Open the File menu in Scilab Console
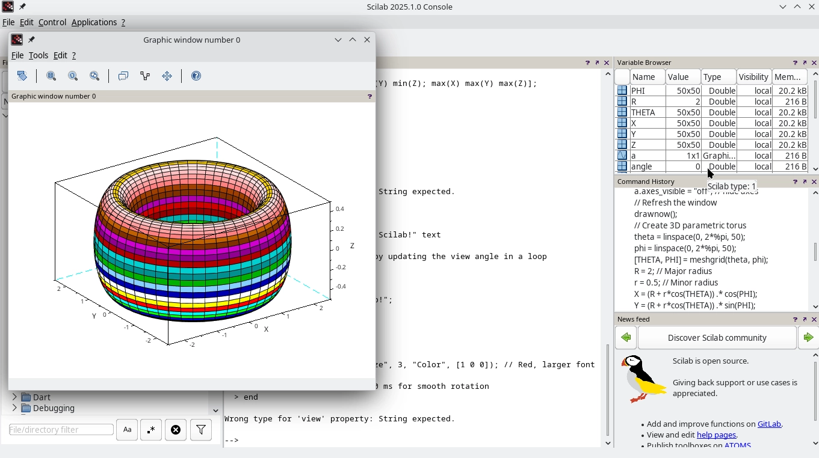Viewport: 819px width, 458px height. [8, 22]
